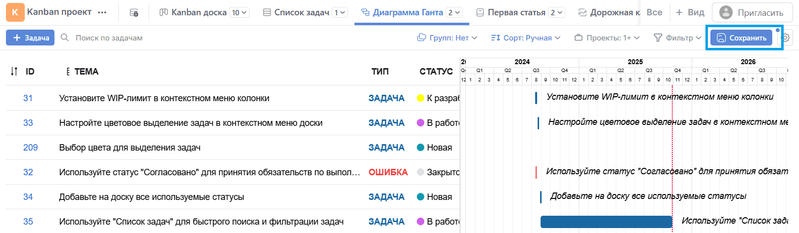This screenshot has width=799, height=233.
Task: Open the Kanban проект three-dot menu
Action: click(102, 12)
